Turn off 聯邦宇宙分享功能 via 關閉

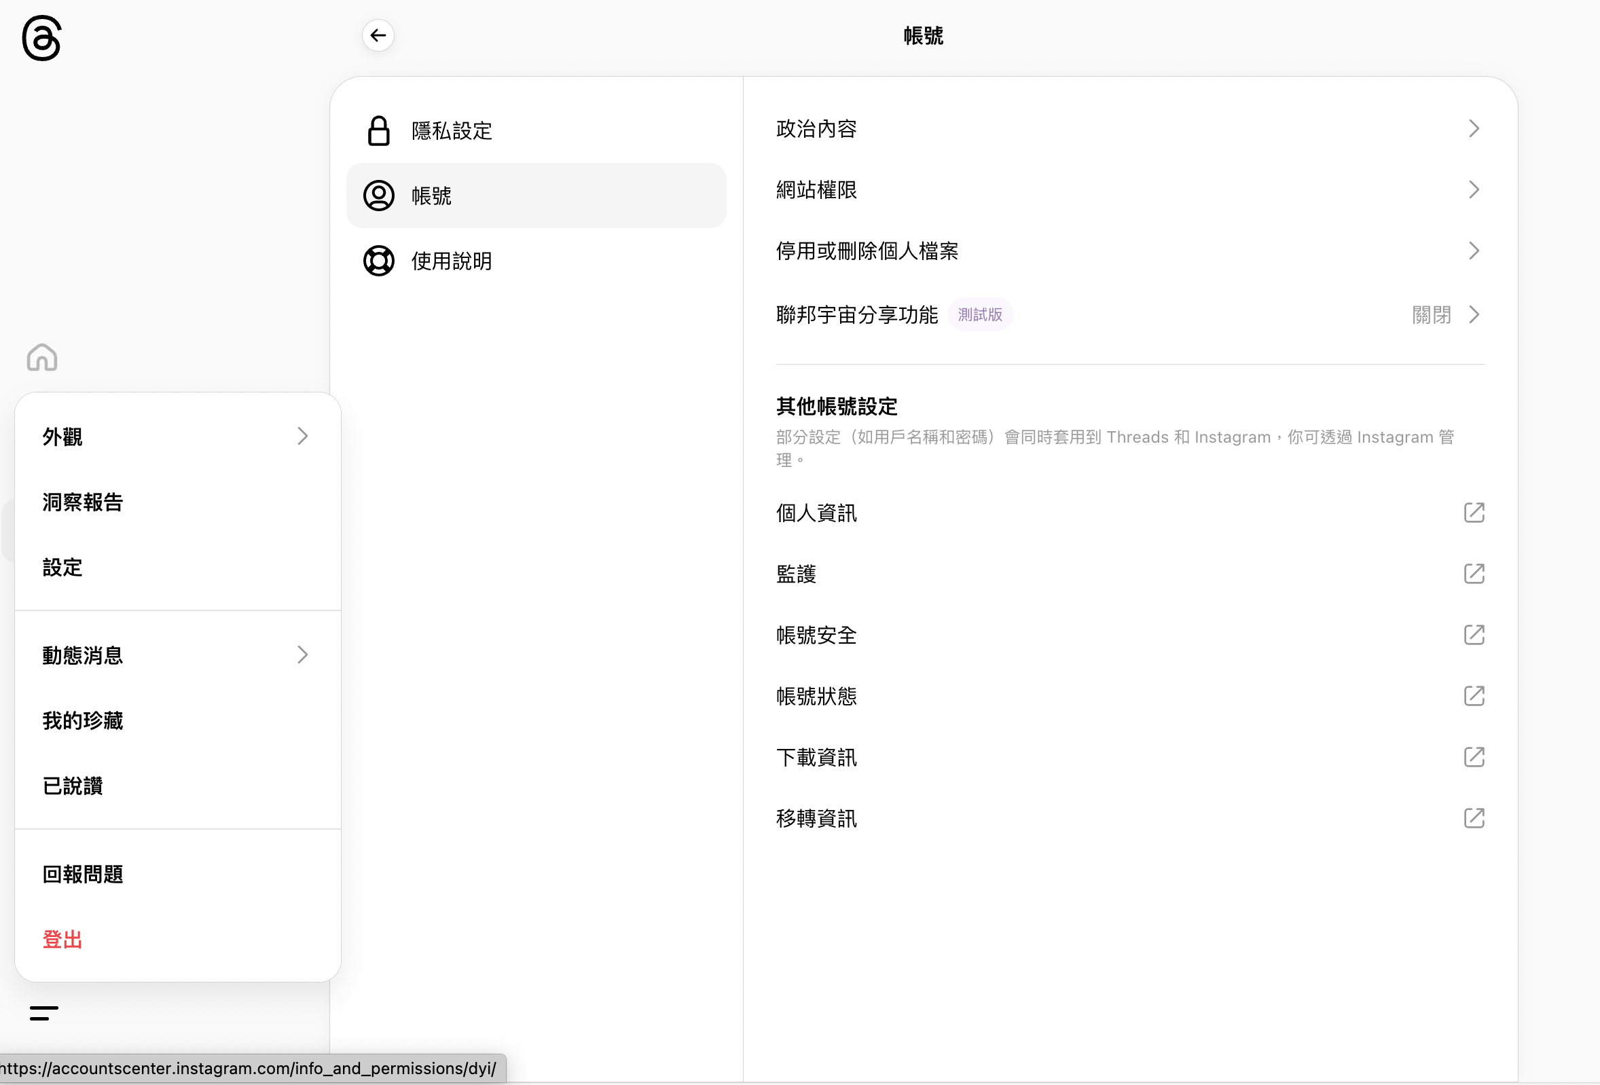(1430, 314)
